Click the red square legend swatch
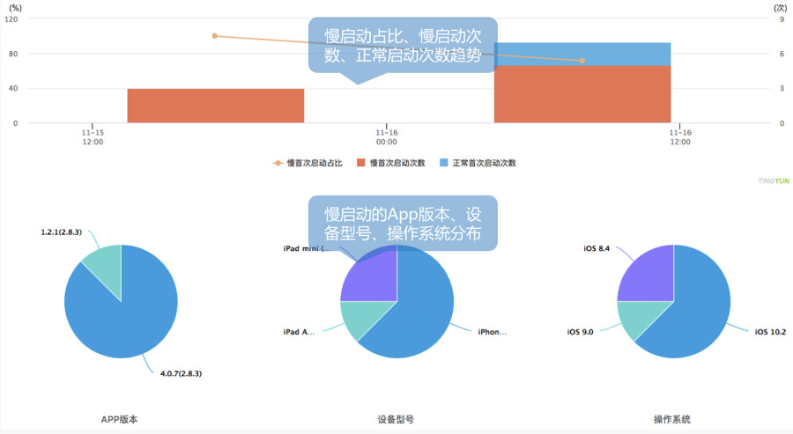Viewport: 793px width, 434px height. click(361, 163)
